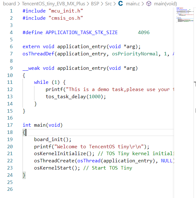
Task: Click '// Start TOS Tiny' comment
Action: point(108,168)
